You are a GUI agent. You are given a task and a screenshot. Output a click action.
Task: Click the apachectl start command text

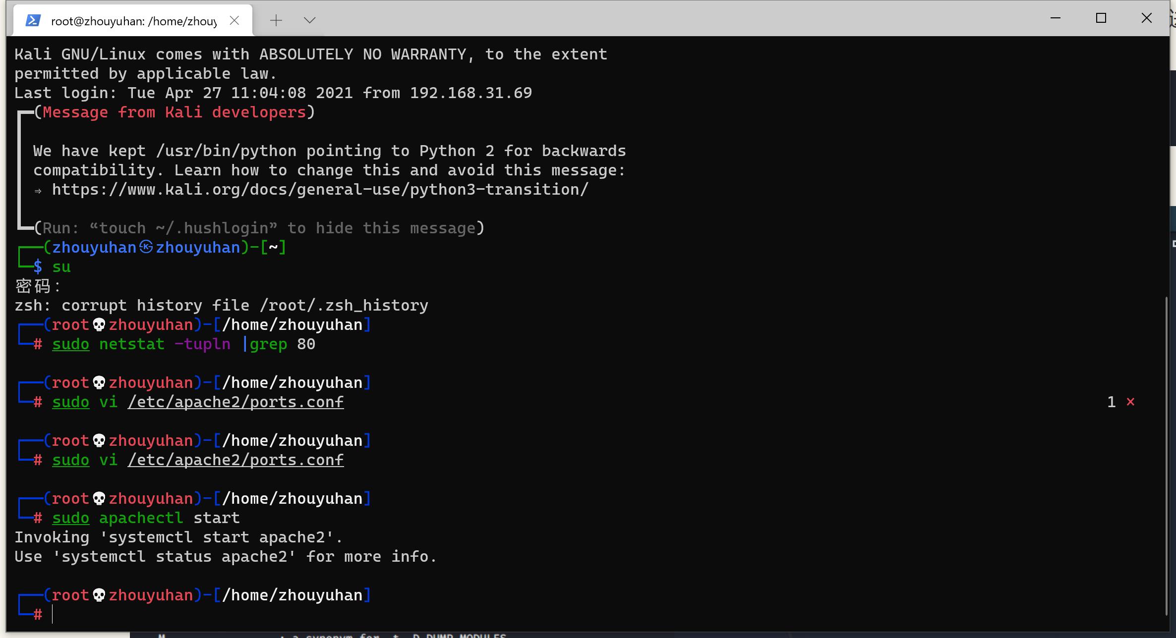pyautogui.click(x=146, y=518)
